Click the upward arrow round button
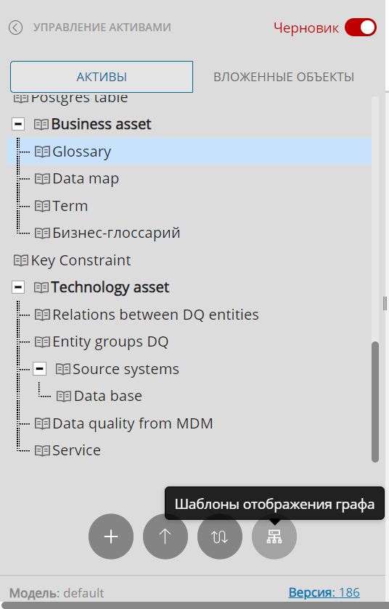Viewport: 389px width, 609px height. pos(165,536)
